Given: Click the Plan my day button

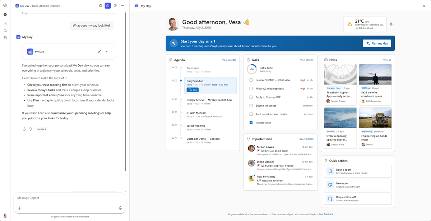Looking at the screenshot, I should [377, 43].
